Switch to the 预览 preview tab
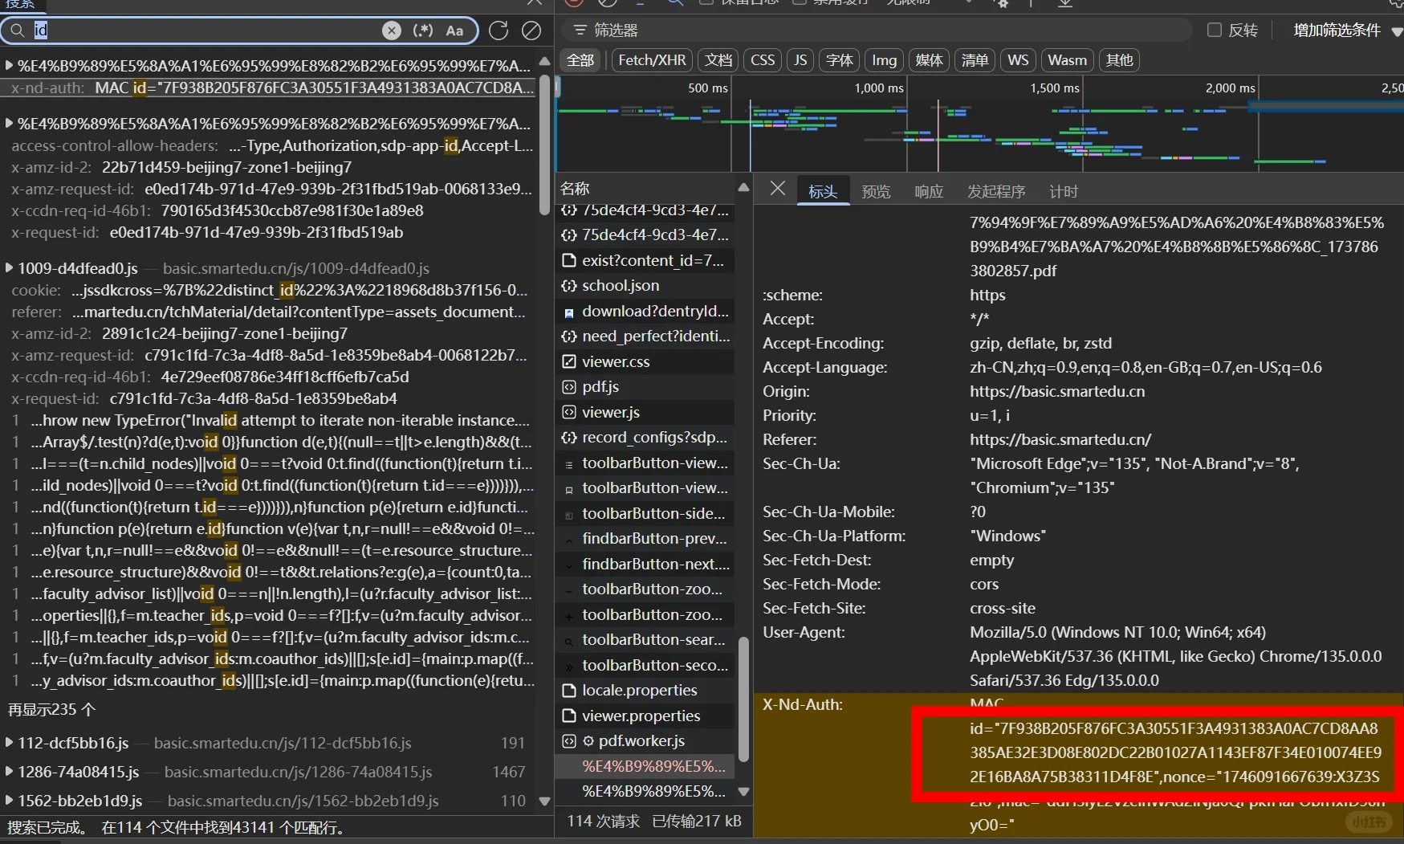This screenshot has width=1404, height=844. (x=876, y=192)
